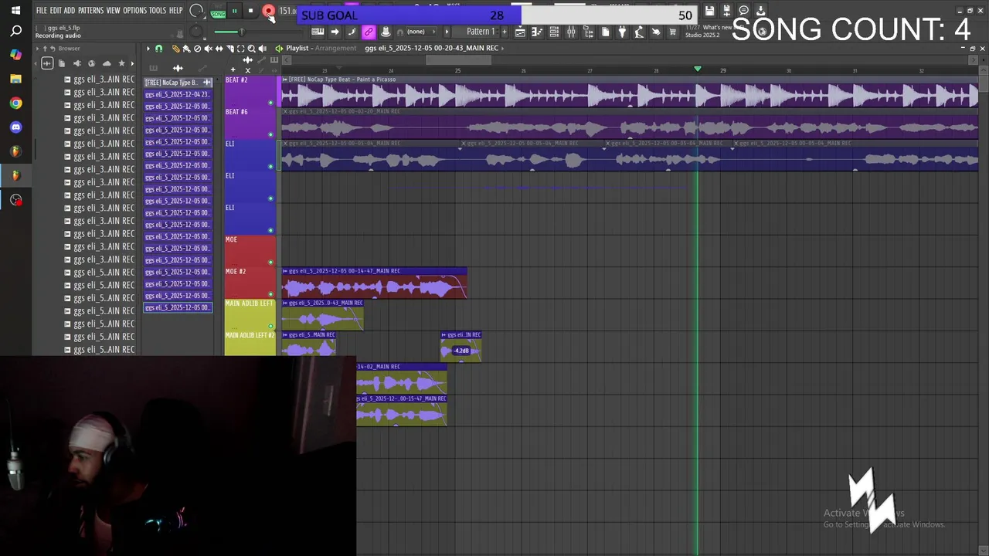Open the OPTIONS menu
The height and width of the screenshot is (556, 989).
(134, 11)
